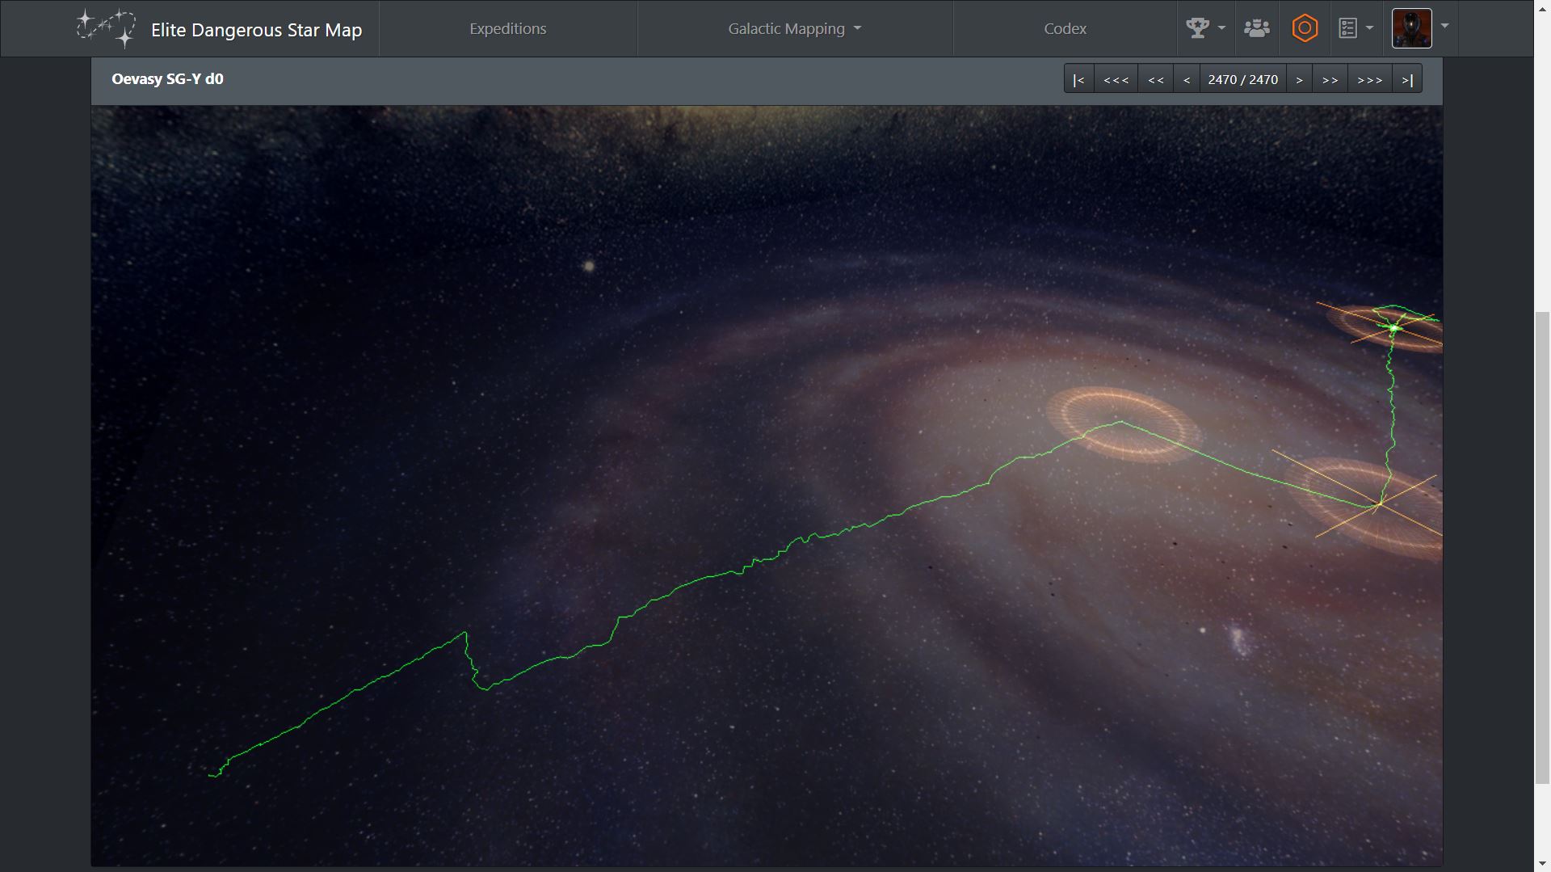Click the commander avatar thumbnail

[1411, 28]
